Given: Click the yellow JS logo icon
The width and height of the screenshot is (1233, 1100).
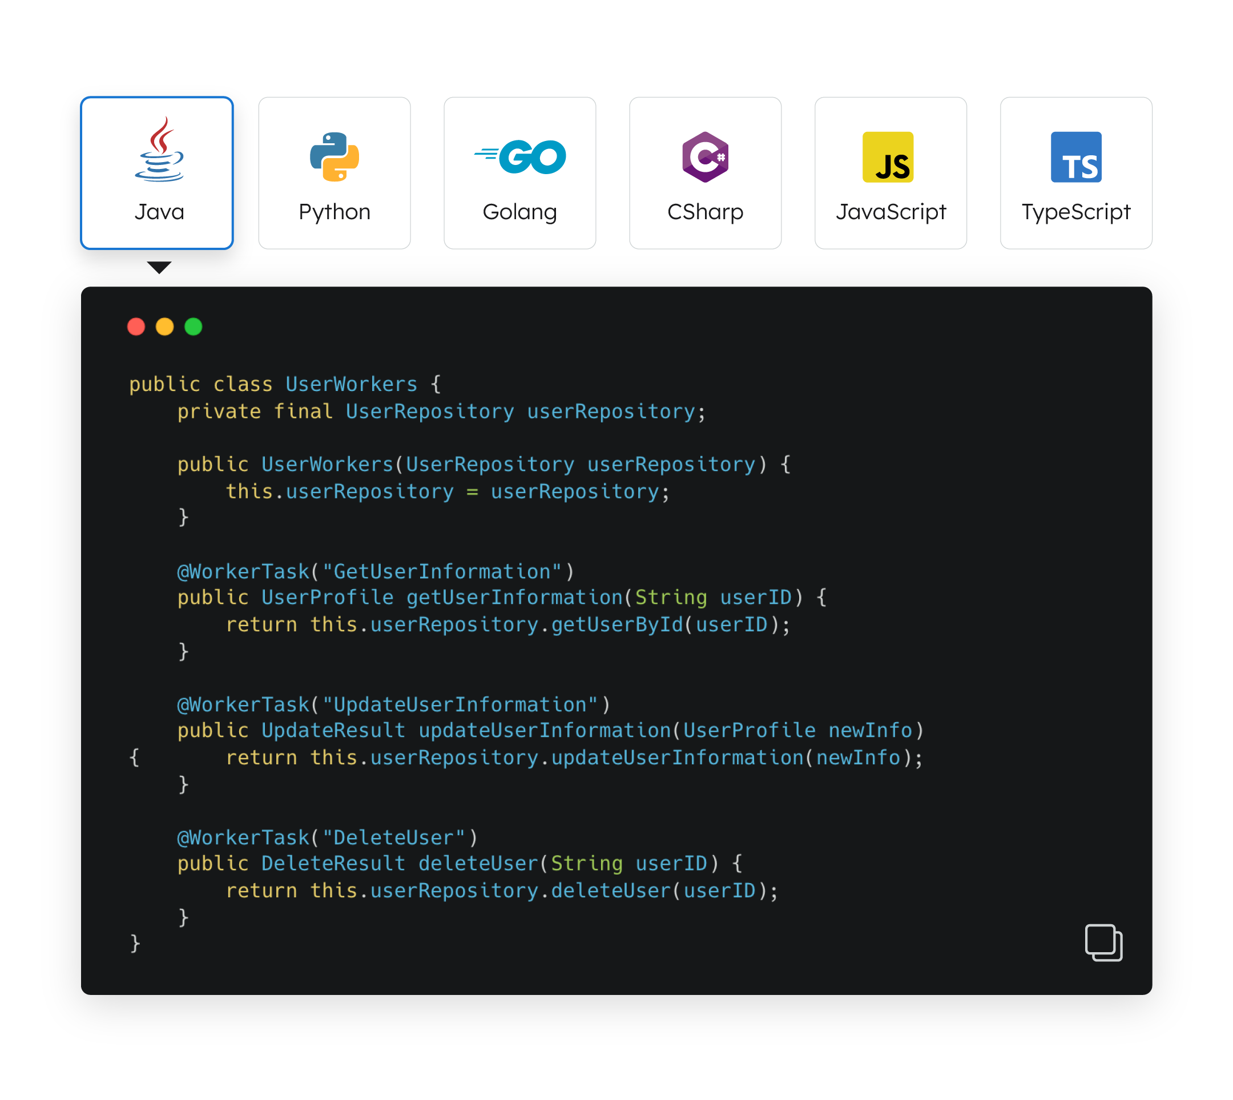Looking at the screenshot, I should (x=887, y=156).
